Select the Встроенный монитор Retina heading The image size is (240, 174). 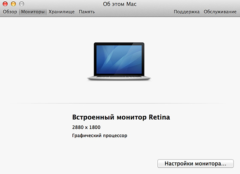[121, 118]
